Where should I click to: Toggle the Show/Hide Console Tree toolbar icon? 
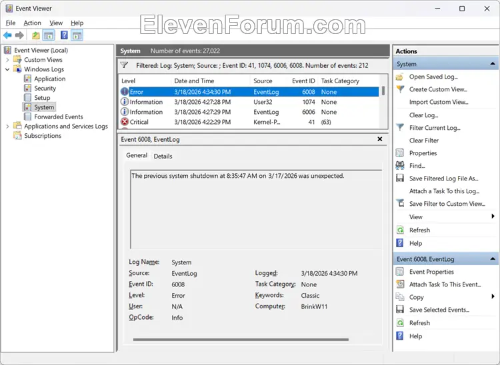pyautogui.click(x=49, y=35)
